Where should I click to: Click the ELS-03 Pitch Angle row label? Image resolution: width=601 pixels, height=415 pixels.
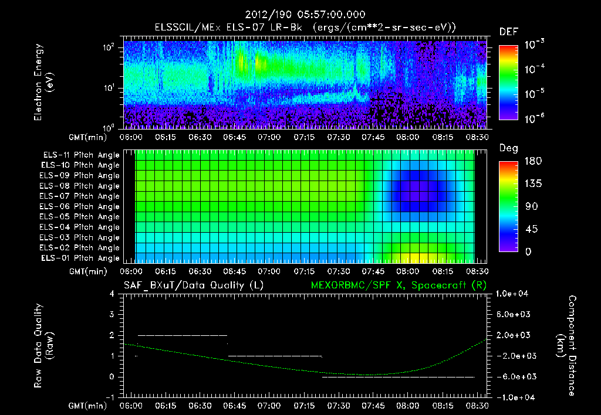pyautogui.click(x=80, y=237)
